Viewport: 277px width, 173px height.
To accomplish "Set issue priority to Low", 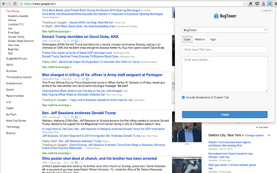I will coord(187,39).
